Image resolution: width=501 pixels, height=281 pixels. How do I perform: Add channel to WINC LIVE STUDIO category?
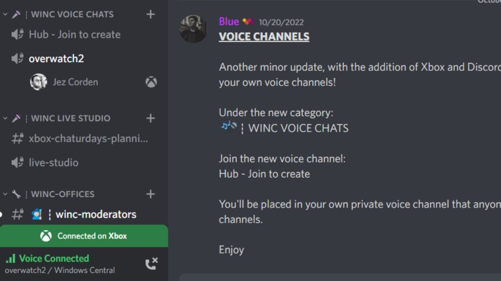click(150, 118)
